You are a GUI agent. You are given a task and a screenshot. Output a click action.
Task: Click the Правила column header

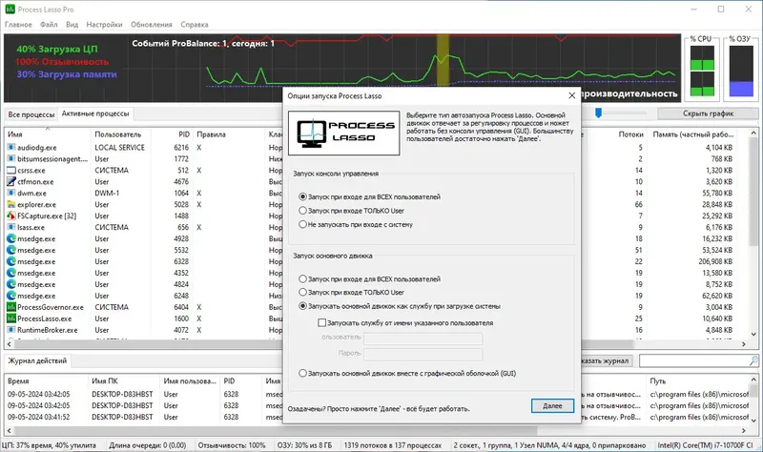(x=229, y=134)
